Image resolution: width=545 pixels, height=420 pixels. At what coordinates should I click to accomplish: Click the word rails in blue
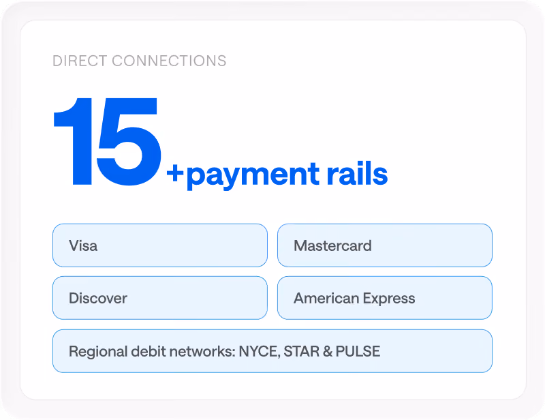[357, 172]
